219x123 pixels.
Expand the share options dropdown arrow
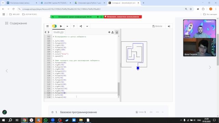click(x=87, y=26)
